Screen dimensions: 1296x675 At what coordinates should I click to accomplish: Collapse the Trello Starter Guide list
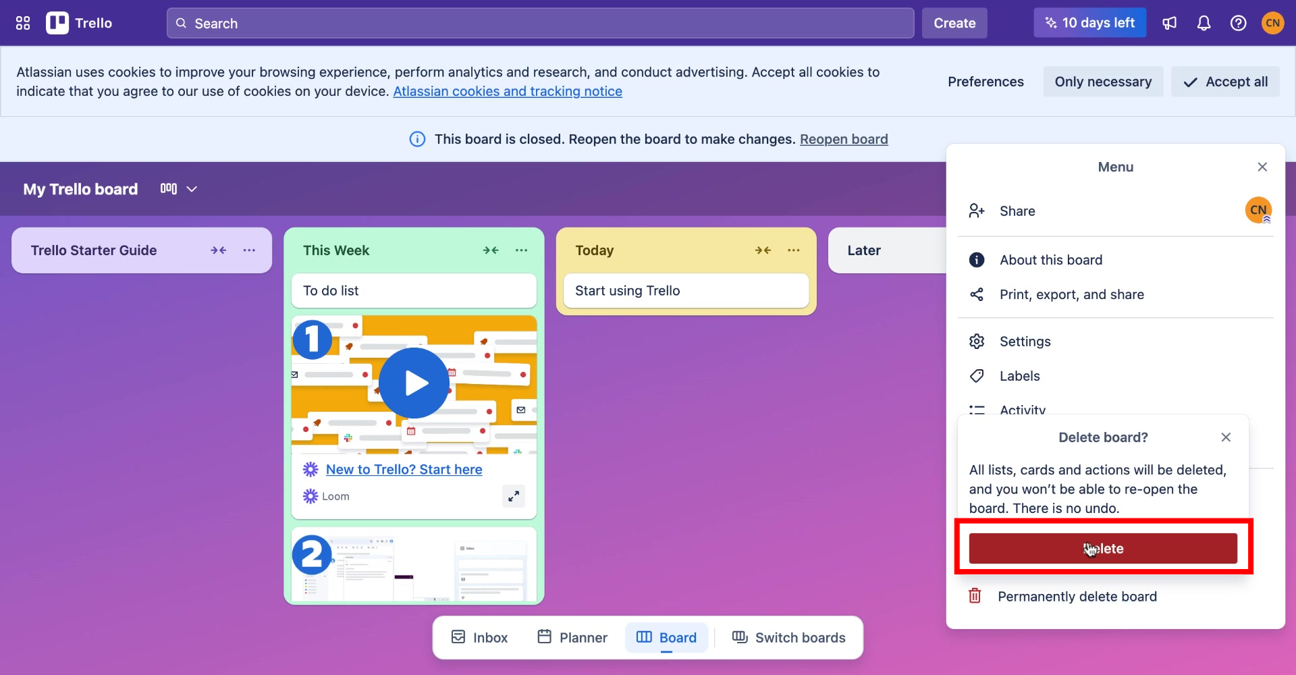(219, 250)
